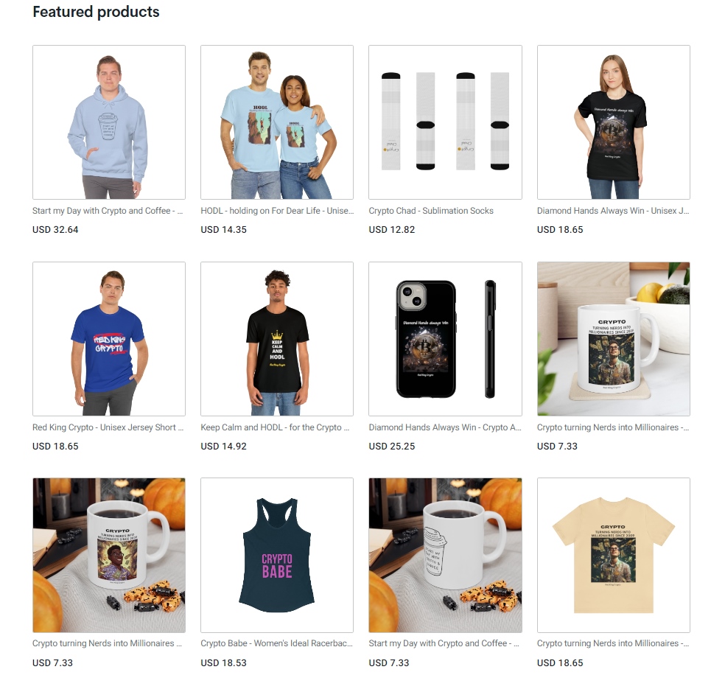View the Crypto Babe racerback tank image
The height and width of the screenshot is (689, 725).
click(277, 556)
